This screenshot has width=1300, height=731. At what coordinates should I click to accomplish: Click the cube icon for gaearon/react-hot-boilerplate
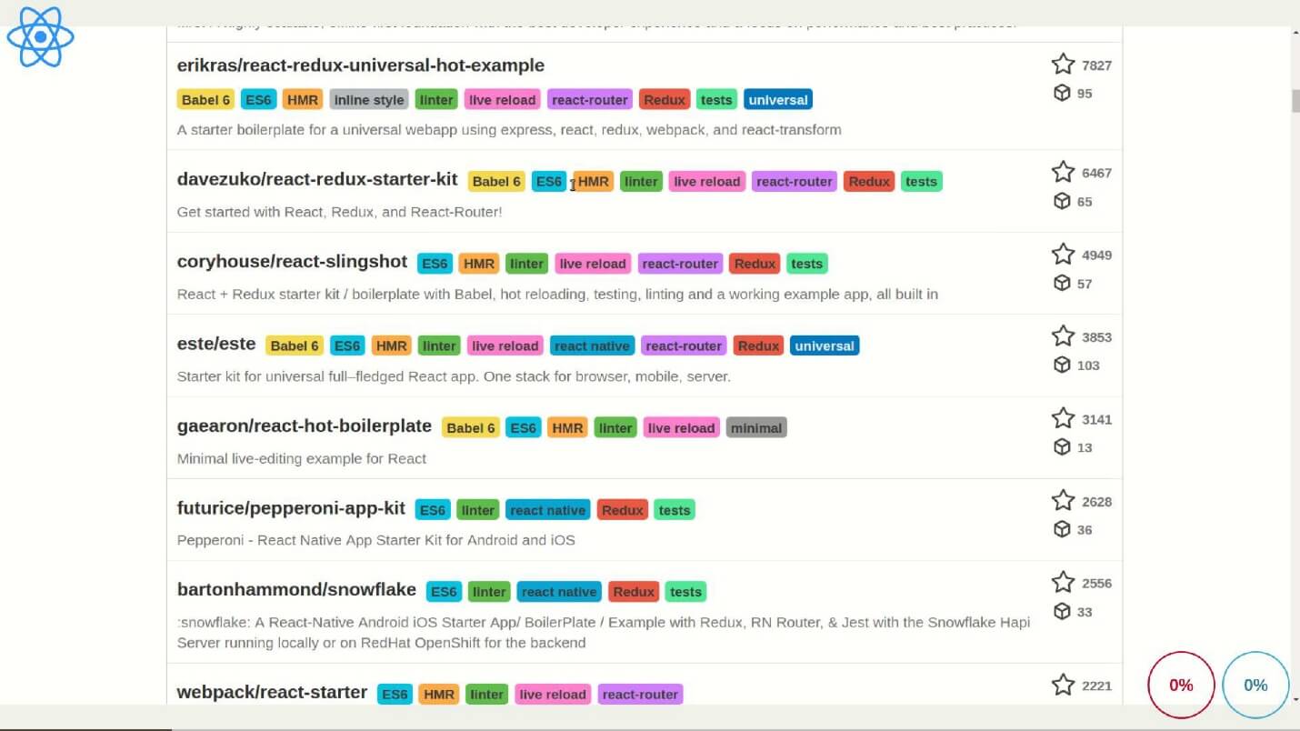(1062, 446)
